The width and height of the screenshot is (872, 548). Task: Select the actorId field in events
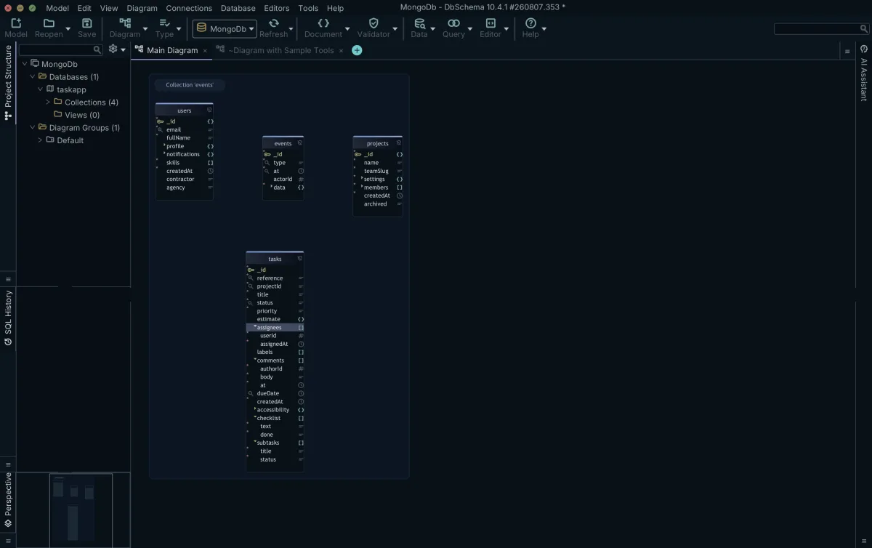click(x=283, y=179)
